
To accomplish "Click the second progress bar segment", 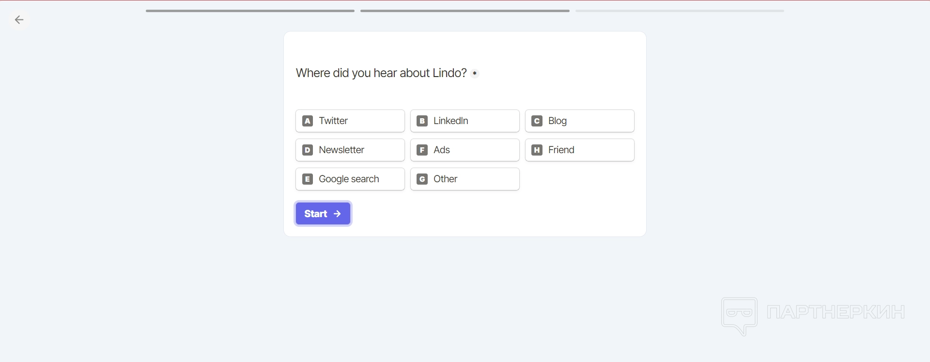I will [465, 11].
